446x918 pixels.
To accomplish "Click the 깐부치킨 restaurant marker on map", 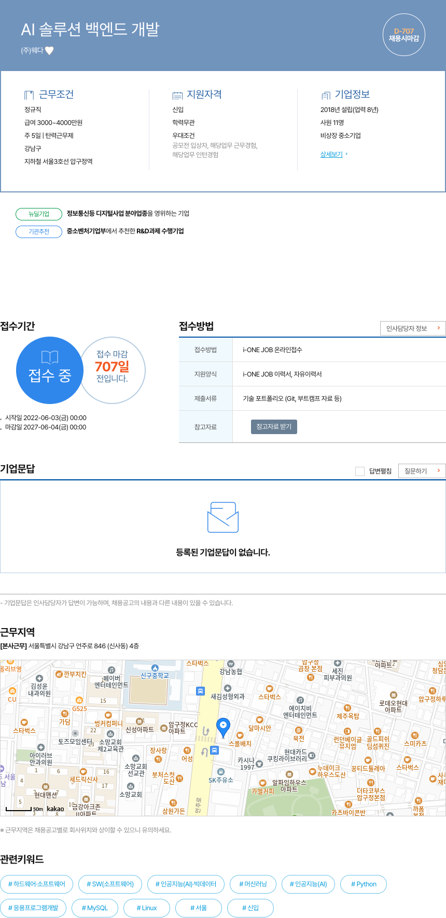I will click(59, 674).
